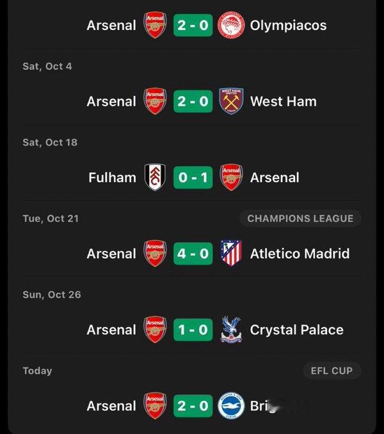This screenshot has width=384, height=434.
Task: Click the Atletico Madrid team name
Action: (x=300, y=253)
